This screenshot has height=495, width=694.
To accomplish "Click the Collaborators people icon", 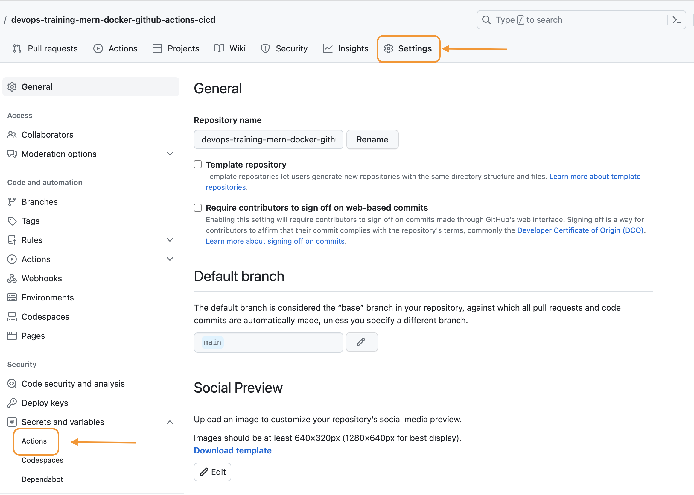I will [12, 135].
